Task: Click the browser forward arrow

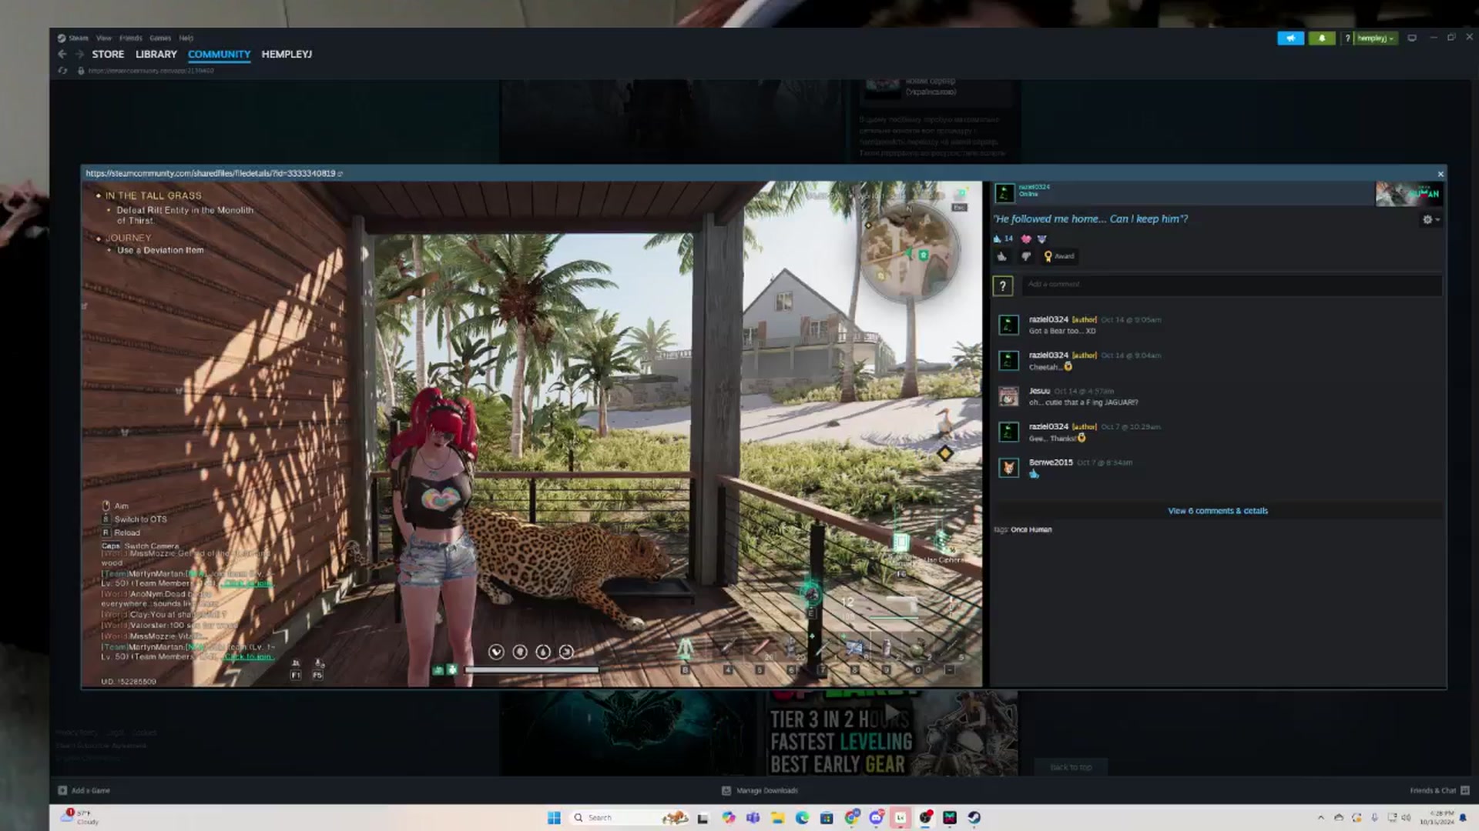Action: coord(79,55)
